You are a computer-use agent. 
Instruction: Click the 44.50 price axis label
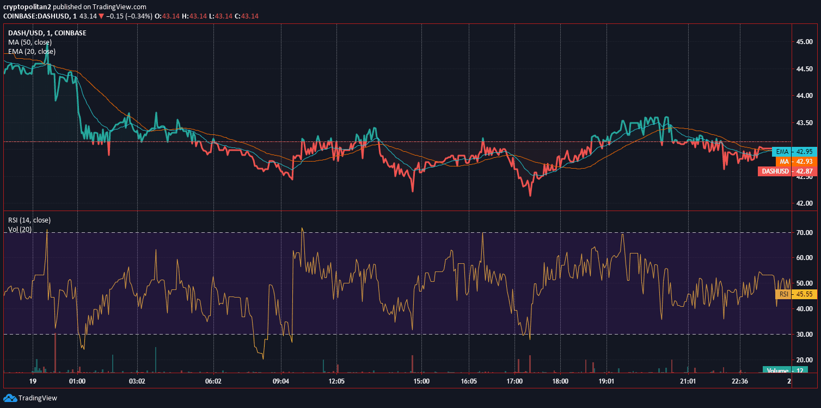tap(805, 69)
